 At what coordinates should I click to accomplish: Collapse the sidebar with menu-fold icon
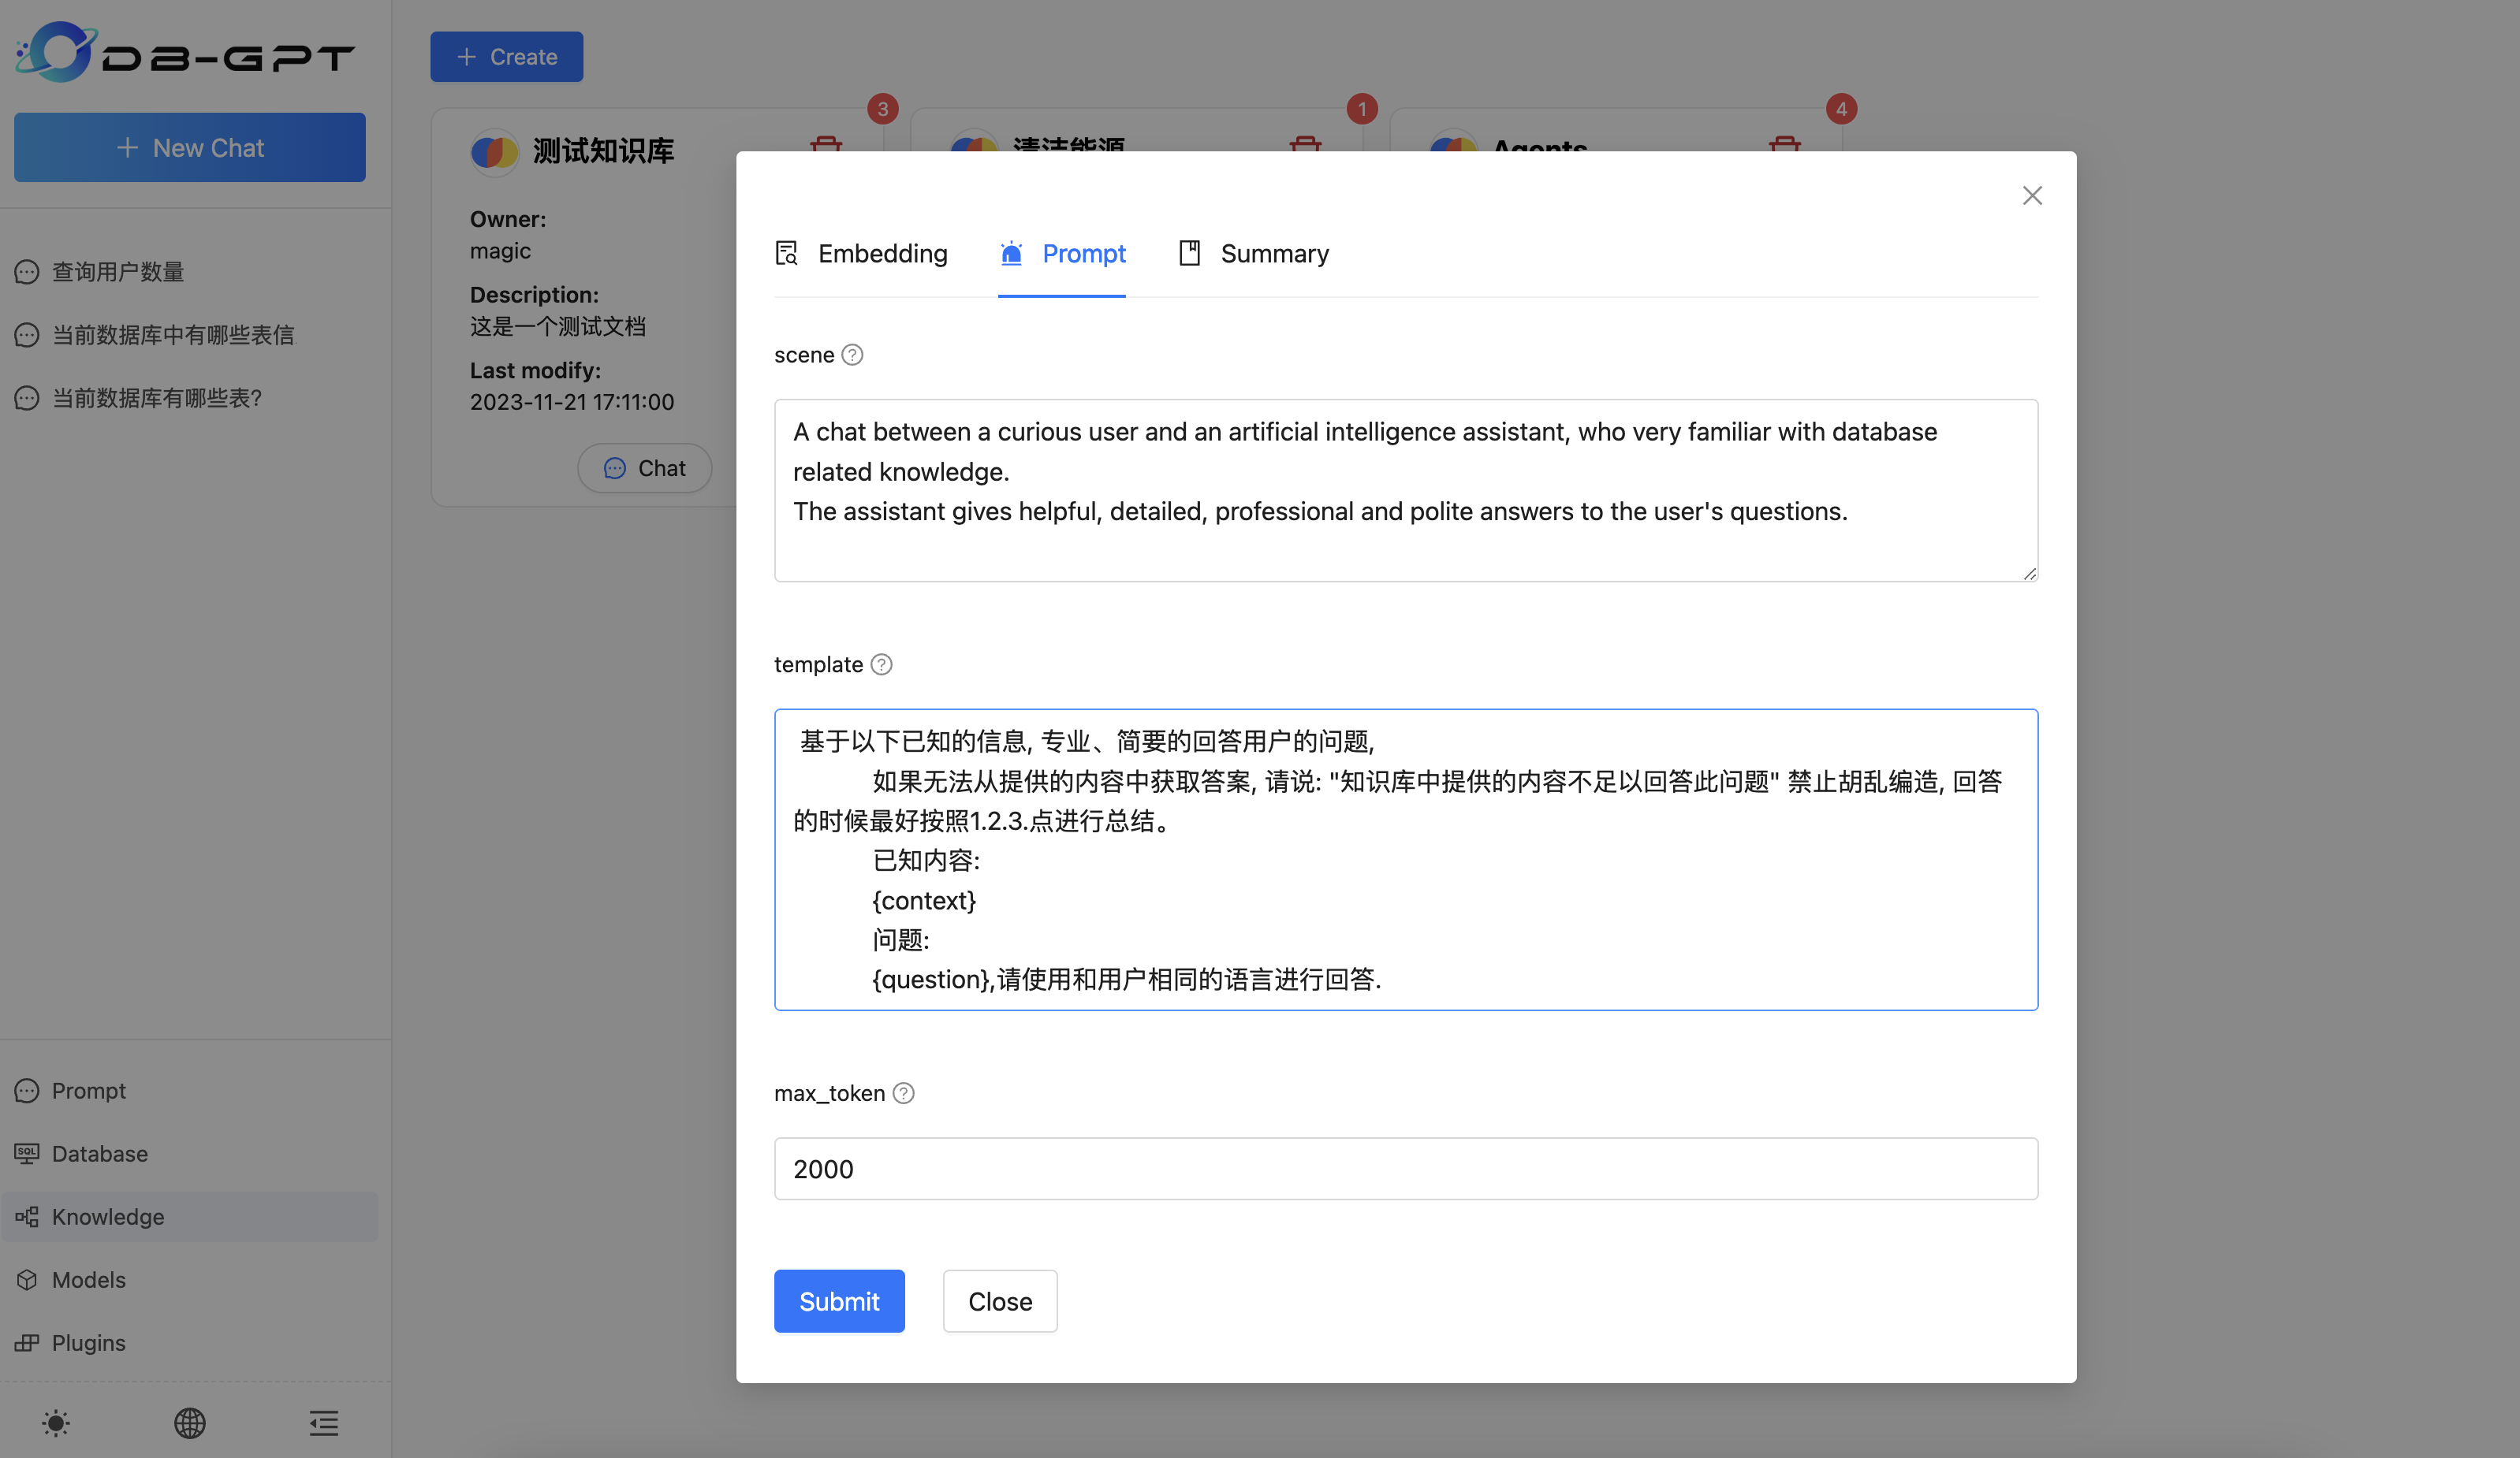[323, 1422]
